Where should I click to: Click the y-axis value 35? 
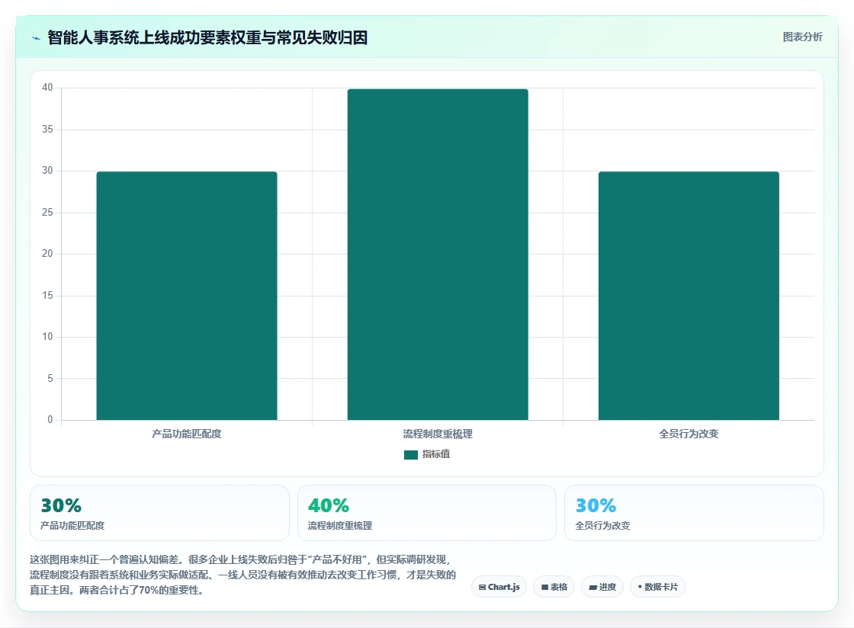(x=47, y=129)
